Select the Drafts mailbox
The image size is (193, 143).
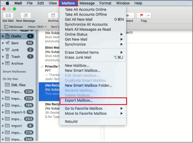click(17, 36)
